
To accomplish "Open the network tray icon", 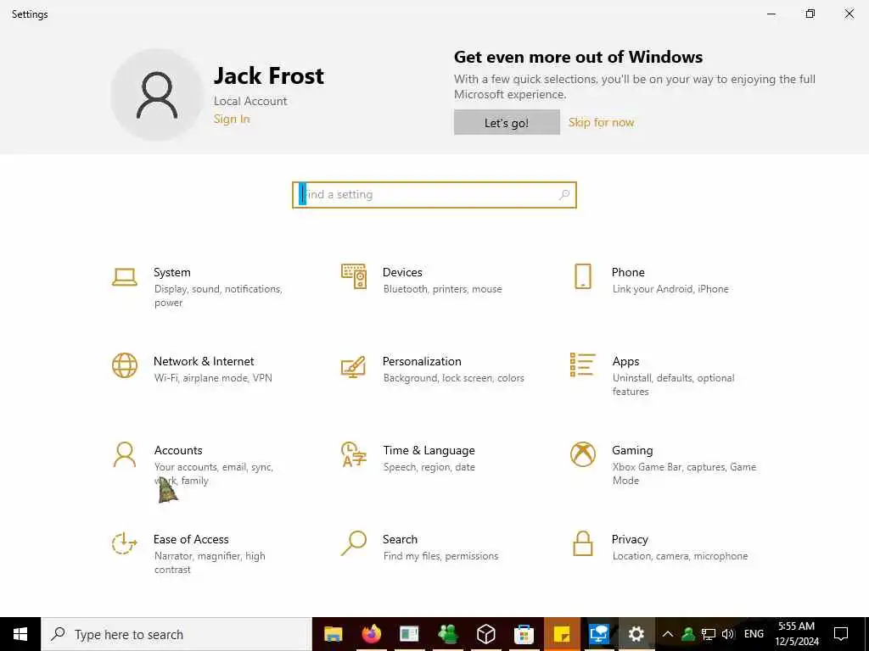I will pos(709,634).
